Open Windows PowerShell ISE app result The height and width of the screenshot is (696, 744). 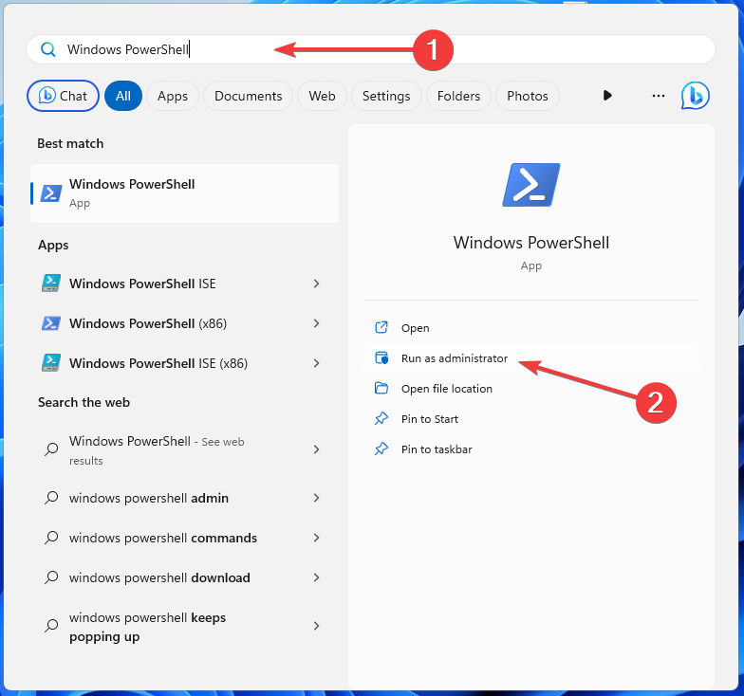[x=184, y=284]
